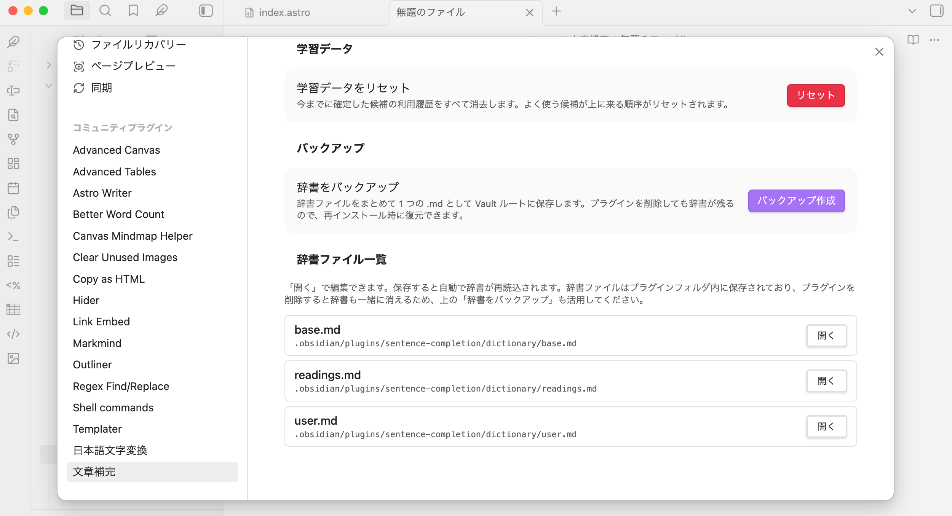952x516 pixels.
Task: Open Astro Writer plugin settings
Action: click(x=152, y=193)
